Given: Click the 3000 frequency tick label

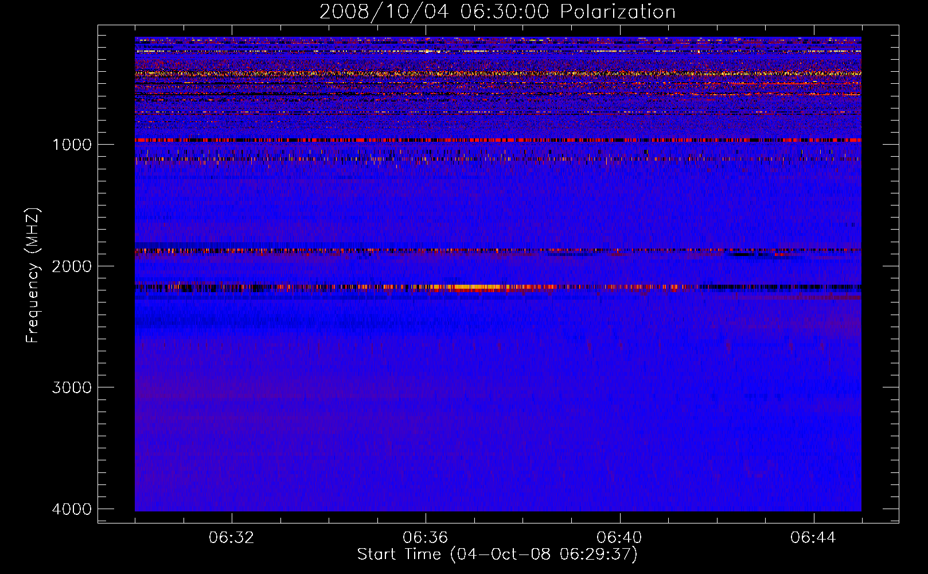Looking at the screenshot, I should [72, 387].
